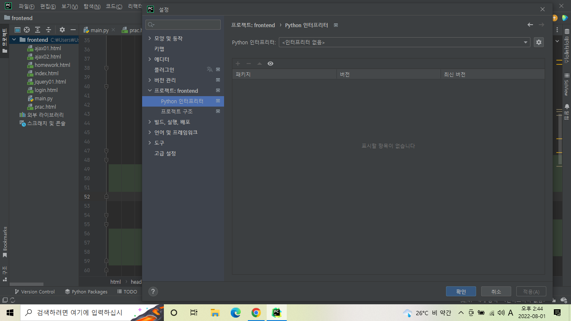This screenshot has height=321, width=571.
Task: Select index.html in the project tree
Action: click(46, 73)
